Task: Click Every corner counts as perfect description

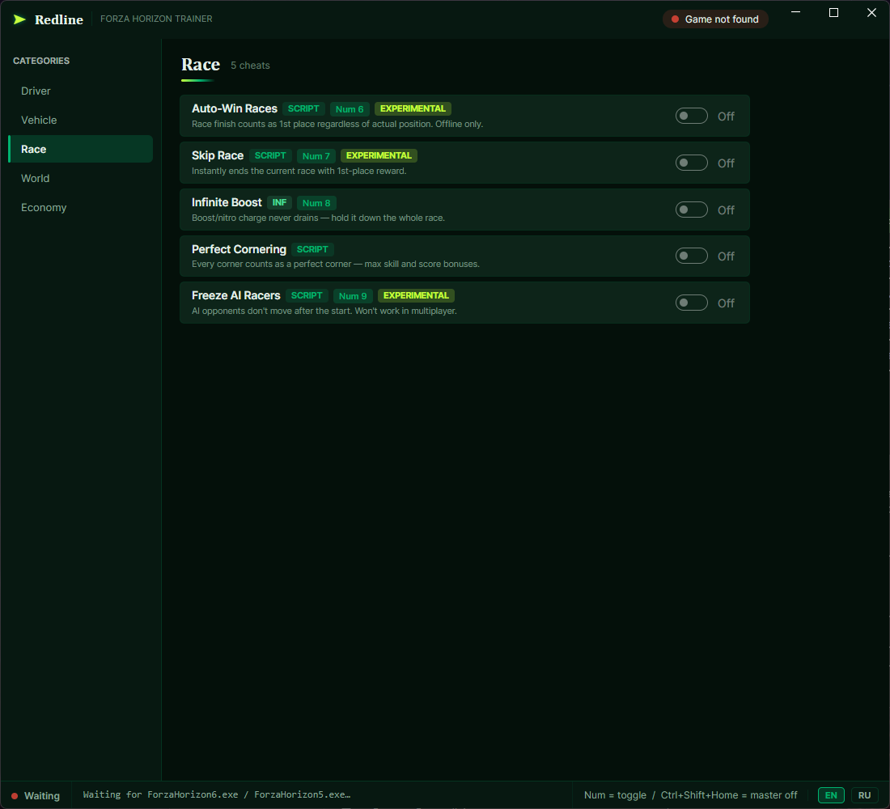Action: (336, 264)
